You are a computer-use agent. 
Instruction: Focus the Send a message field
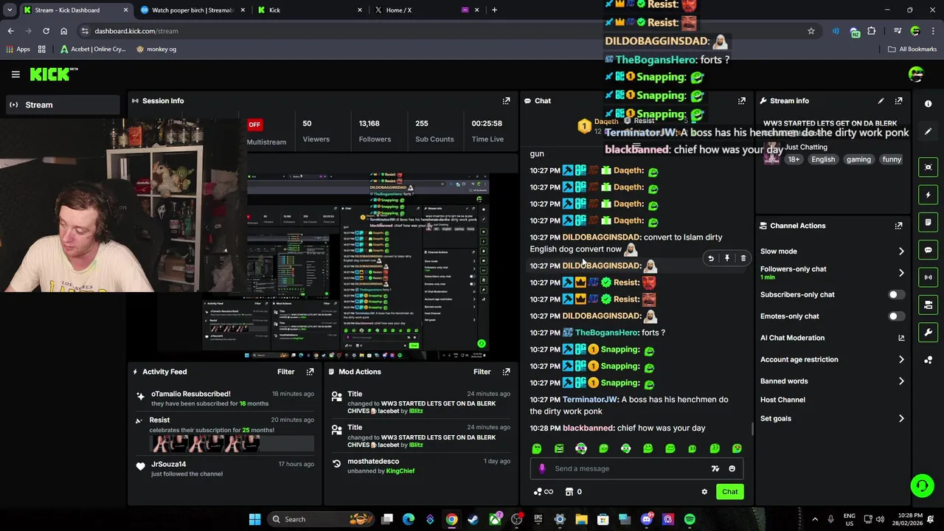tap(636, 468)
